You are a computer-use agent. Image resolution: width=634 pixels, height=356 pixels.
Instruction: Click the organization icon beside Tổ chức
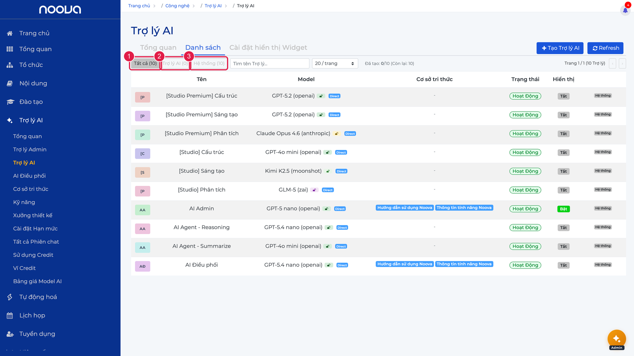[x=10, y=65]
